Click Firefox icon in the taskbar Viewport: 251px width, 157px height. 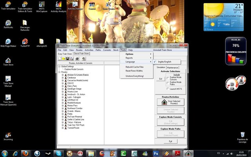25,153
